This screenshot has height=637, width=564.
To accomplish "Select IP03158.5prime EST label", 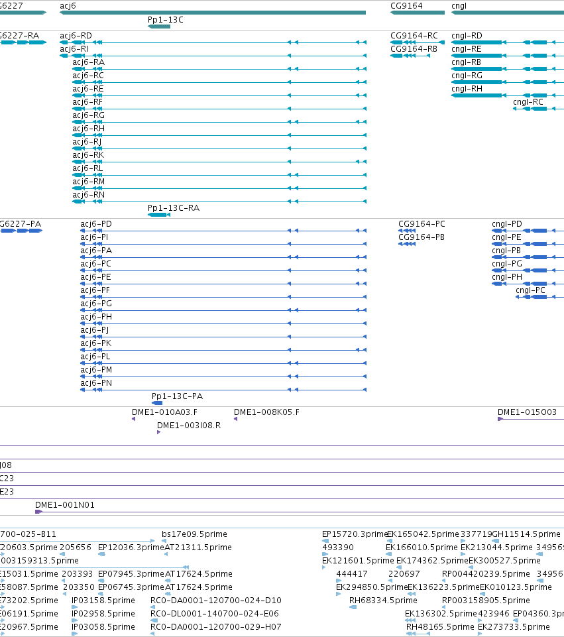I will (x=103, y=601).
